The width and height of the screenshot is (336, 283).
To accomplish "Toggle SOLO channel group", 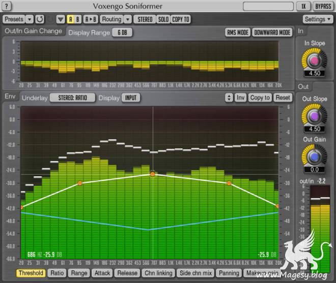I will pyautogui.click(x=163, y=19).
